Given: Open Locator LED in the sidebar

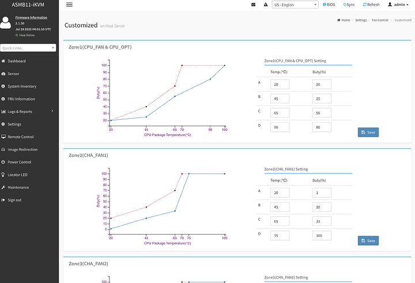Looking at the screenshot, I should (x=17, y=175).
